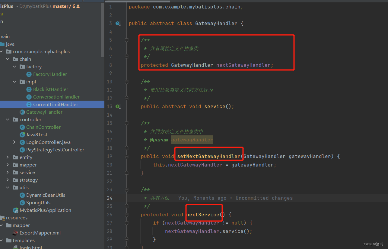Click the DynamicBeanUtils class icon
Viewport: 388px width, 249px height.
(x=22, y=195)
